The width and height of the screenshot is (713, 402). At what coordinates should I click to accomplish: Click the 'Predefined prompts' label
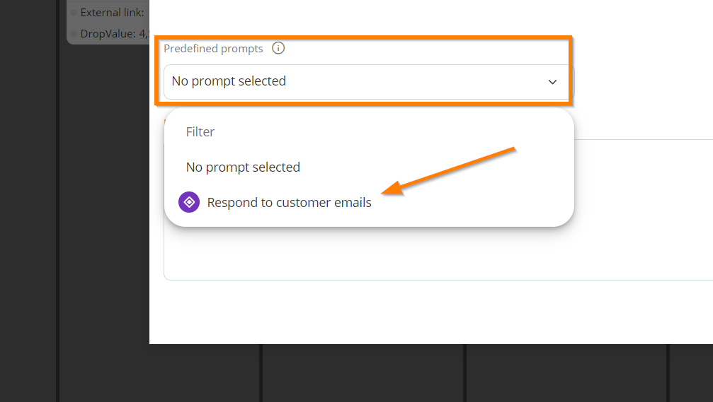(x=213, y=49)
